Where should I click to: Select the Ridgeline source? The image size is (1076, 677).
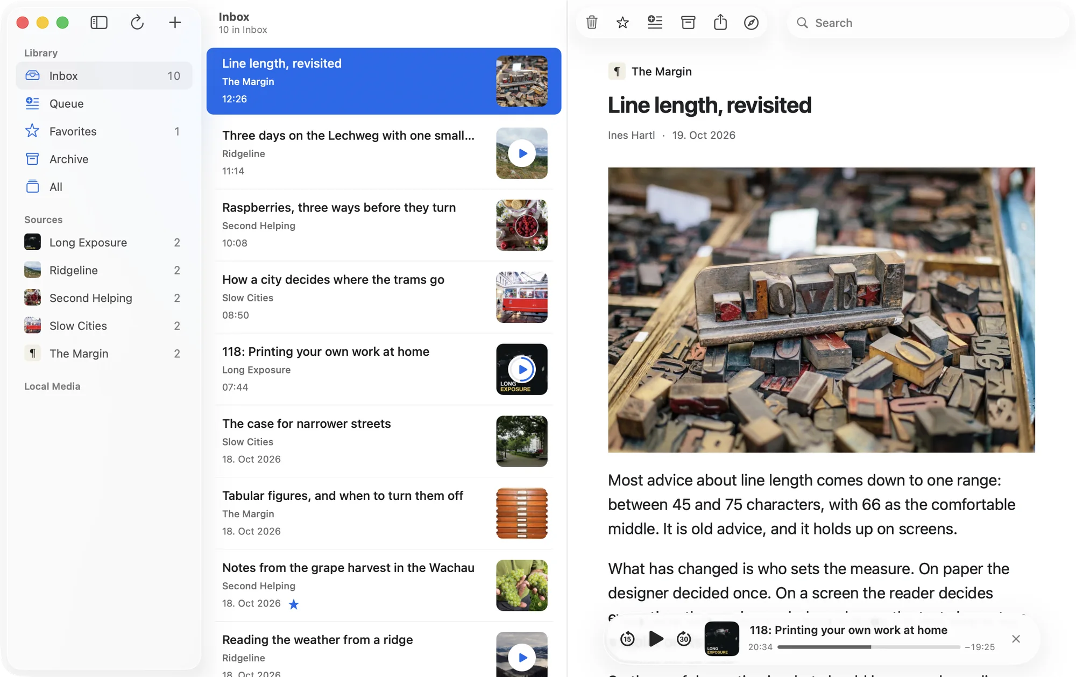(x=104, y=270)
